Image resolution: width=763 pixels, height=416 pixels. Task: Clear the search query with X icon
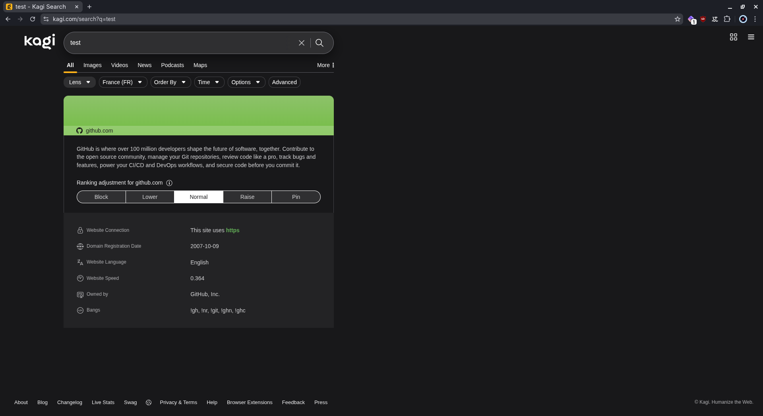[x=302, y=43]
